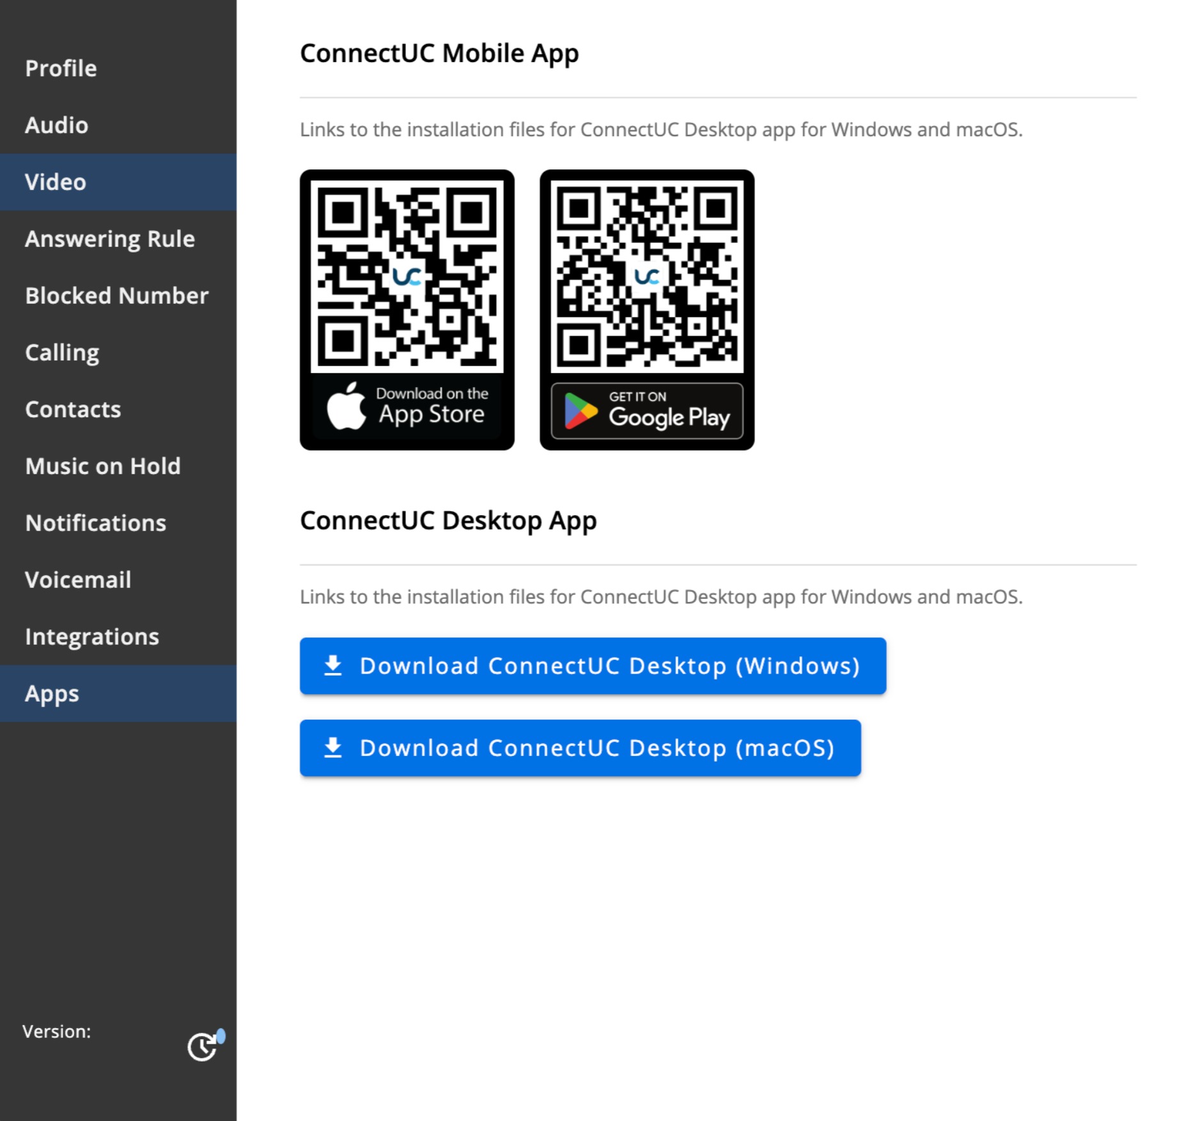
Task: Click the description under ConnectUC Mobile App
Action: (661, 130)
